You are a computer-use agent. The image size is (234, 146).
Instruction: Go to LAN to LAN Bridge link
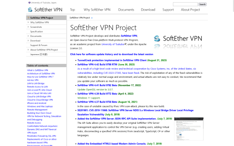click(x=36, y=83)
